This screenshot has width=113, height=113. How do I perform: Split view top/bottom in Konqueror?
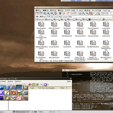(106, 13)
